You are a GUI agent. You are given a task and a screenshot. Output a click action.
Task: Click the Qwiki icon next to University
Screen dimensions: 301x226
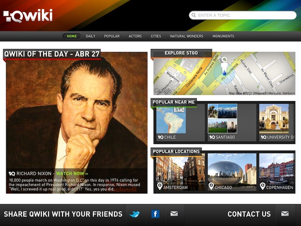tap(264, 137)
